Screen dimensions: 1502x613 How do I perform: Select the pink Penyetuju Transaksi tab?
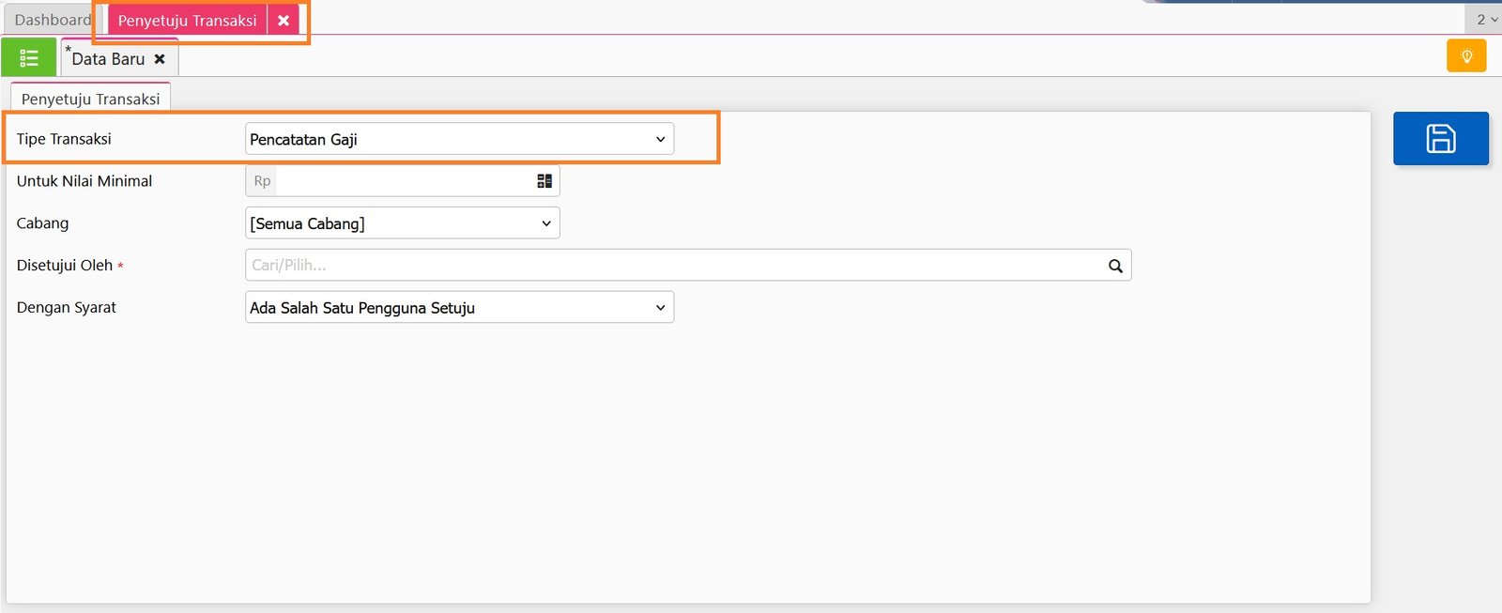point(187,21)
